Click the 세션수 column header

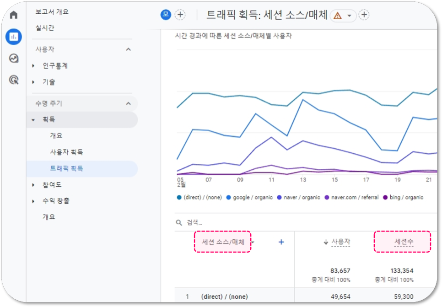[x=404, y=242]
